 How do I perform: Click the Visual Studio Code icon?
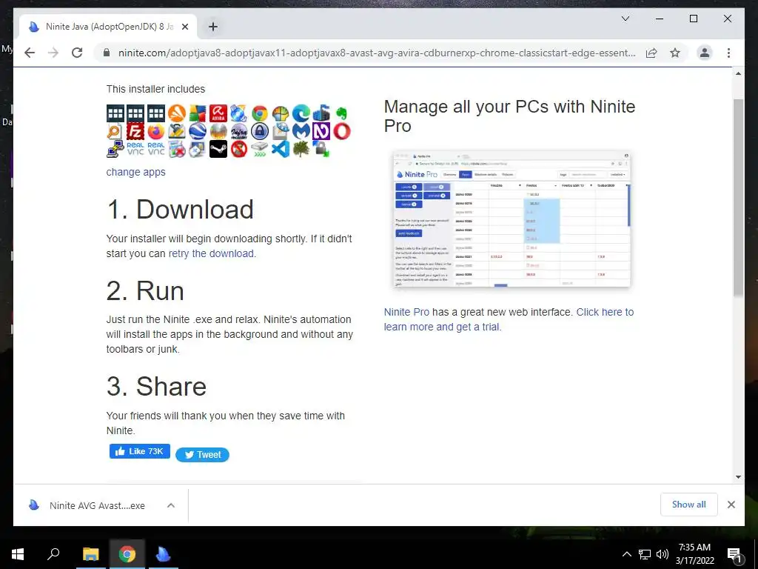[281, 148]
